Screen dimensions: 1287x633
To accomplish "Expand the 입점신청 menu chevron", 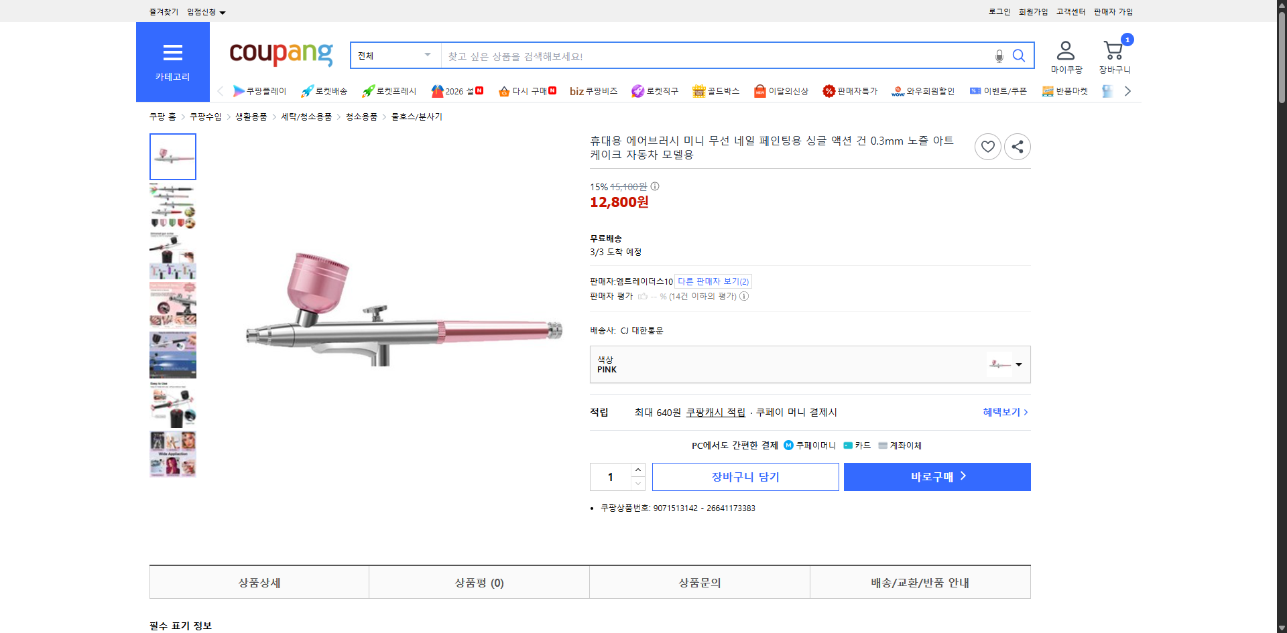I will tap(223, 11).
